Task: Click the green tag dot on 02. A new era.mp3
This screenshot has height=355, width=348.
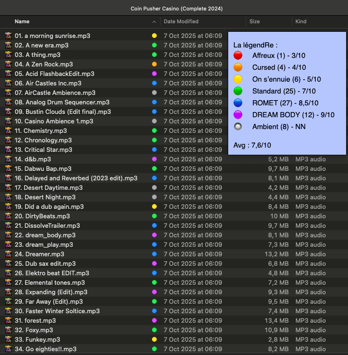Action: click(x=154, y=45)
